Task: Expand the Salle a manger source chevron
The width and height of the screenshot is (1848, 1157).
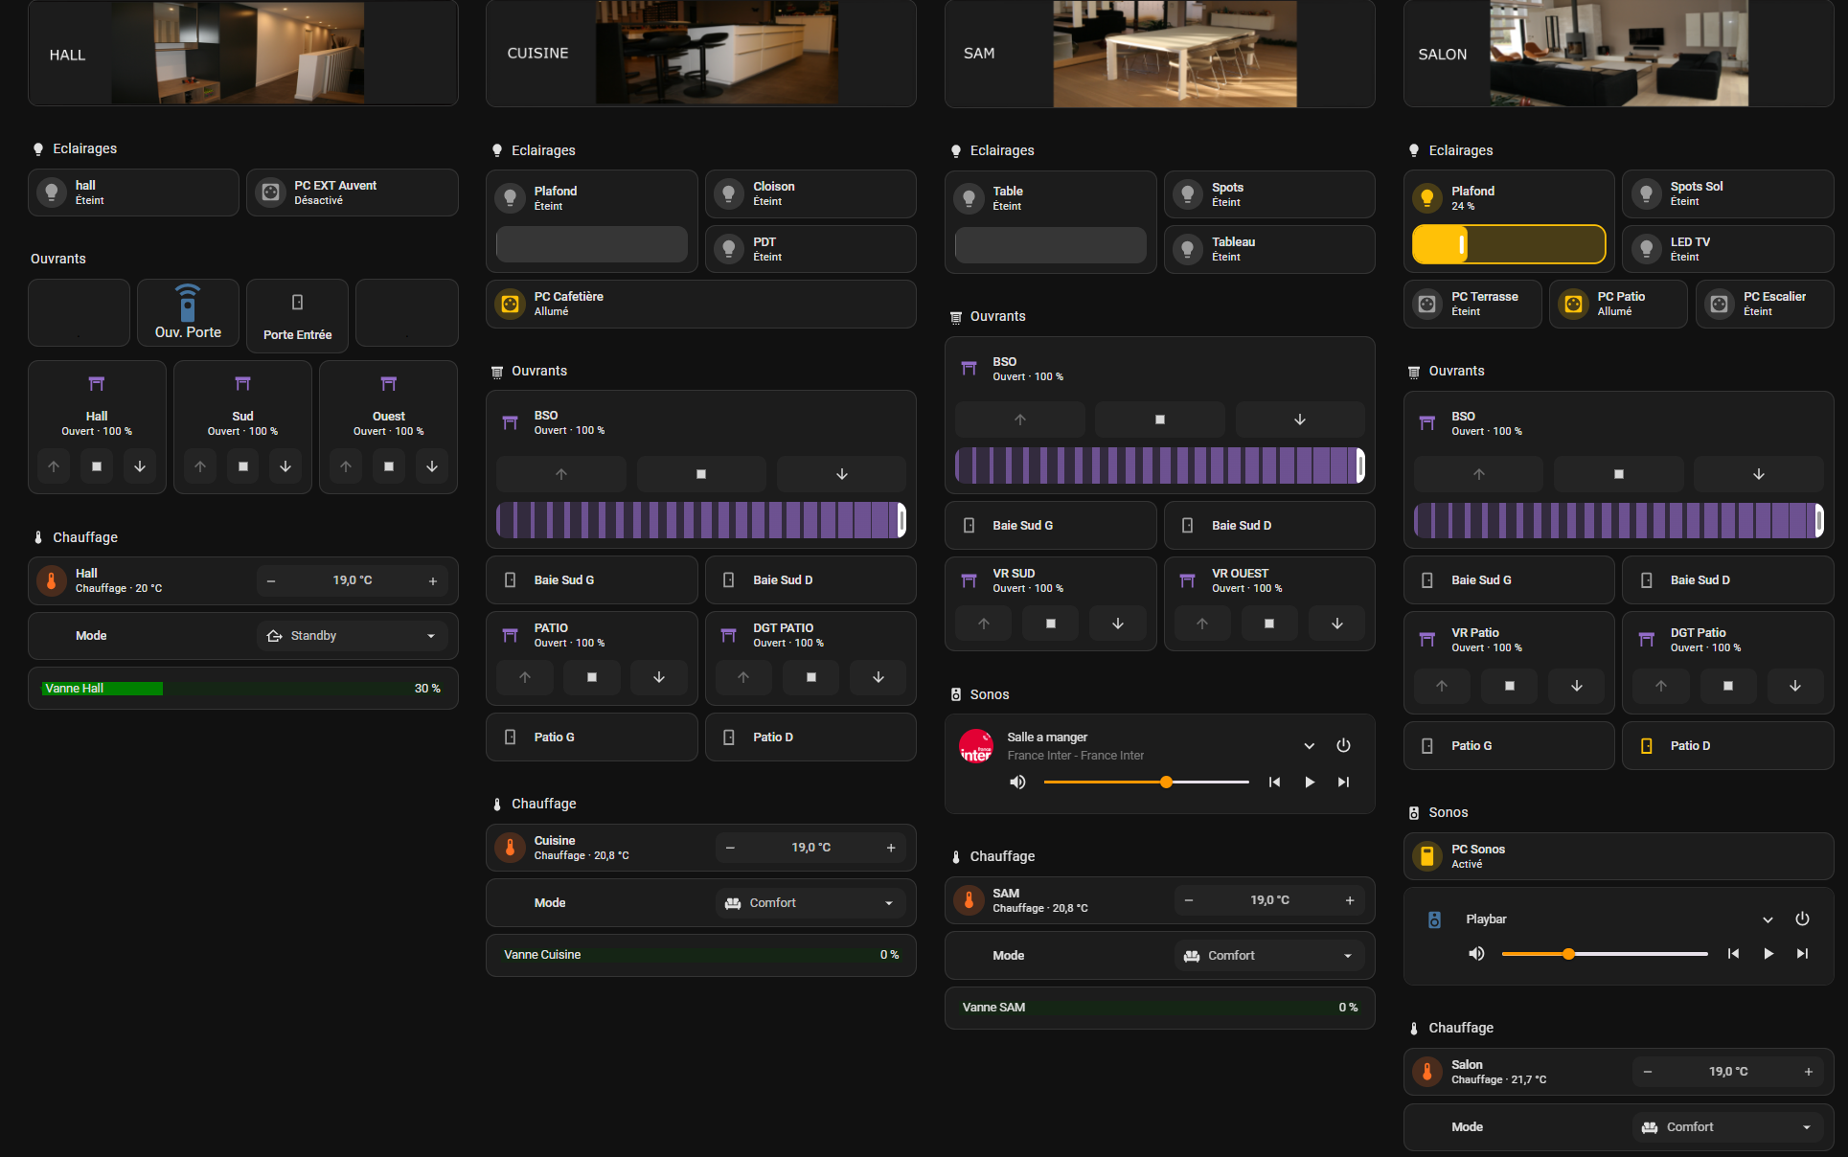Action: coord(1309,746)
